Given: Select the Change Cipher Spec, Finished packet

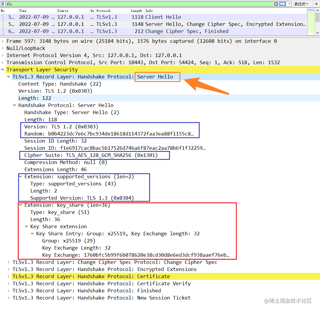Looking at the screenshot, I should [x=119, y=31].
